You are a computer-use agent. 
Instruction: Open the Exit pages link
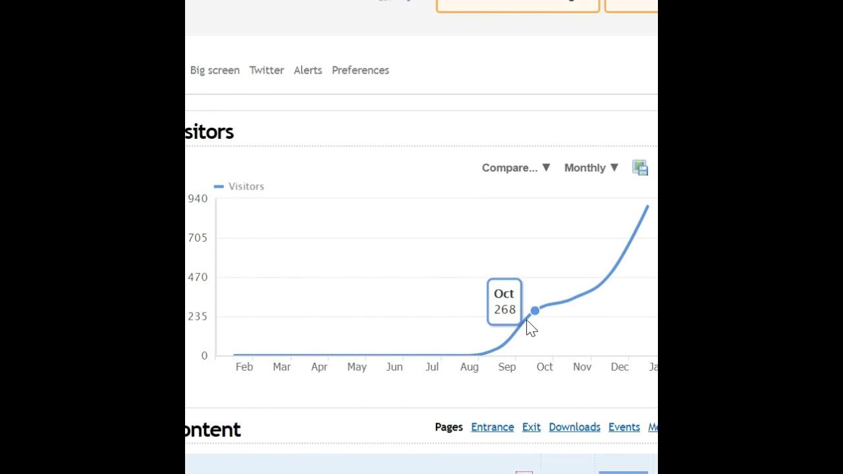click(x=531, y=427)
